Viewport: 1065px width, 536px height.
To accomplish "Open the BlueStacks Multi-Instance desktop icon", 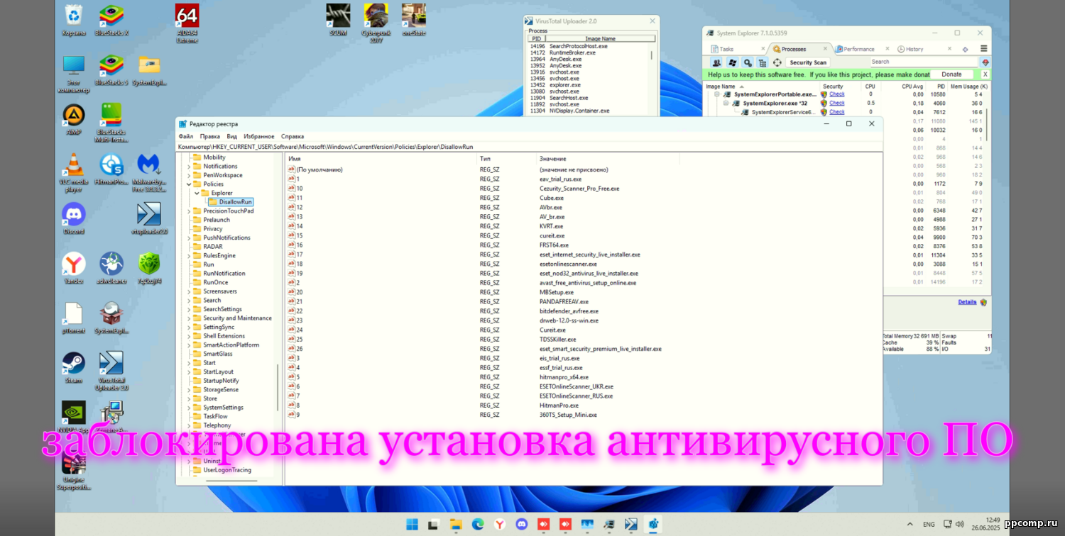I will tap(111, 123).
